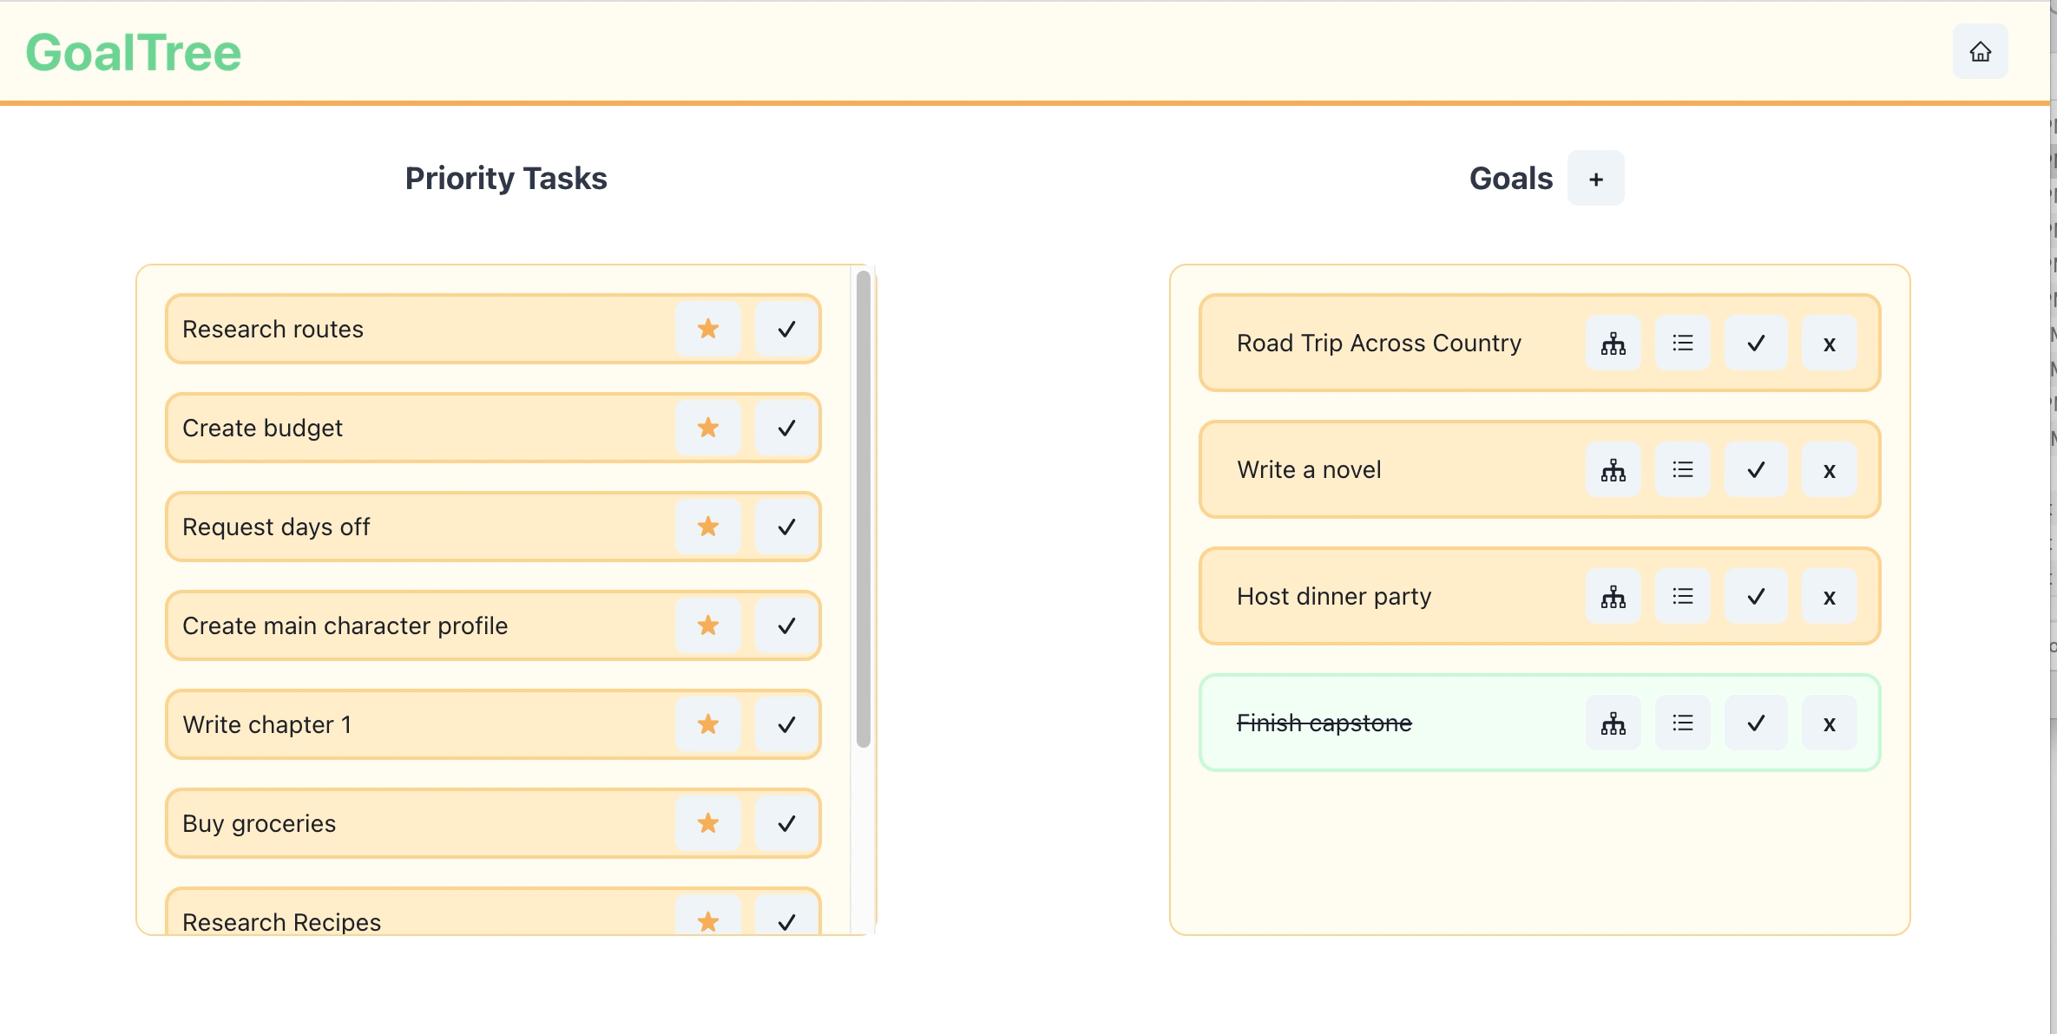Screen dimensions: 2057x1034
Task: Toggle priority star on Create budget
Action: 708,429
